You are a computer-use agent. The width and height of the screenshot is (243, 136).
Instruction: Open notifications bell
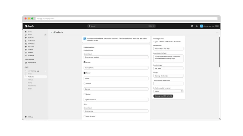click(197, 26)
